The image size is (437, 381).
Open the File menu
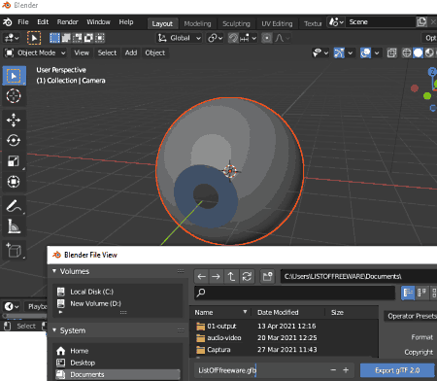point(23,22)
